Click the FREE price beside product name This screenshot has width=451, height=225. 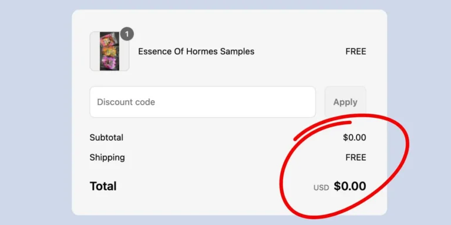pyautogui.click(x=356, y=52)
